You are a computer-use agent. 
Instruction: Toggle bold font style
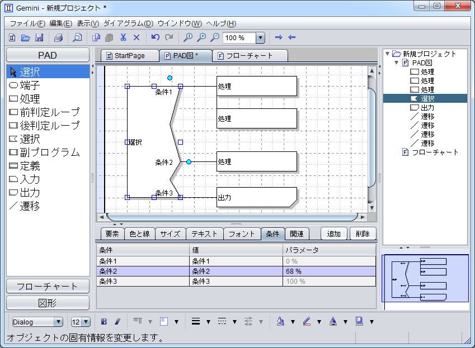104,321
